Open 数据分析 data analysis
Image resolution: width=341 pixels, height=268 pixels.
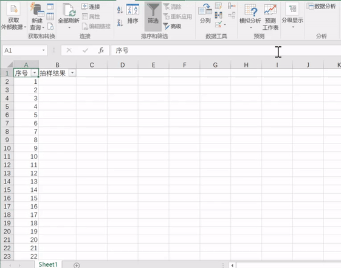(322, 7)
